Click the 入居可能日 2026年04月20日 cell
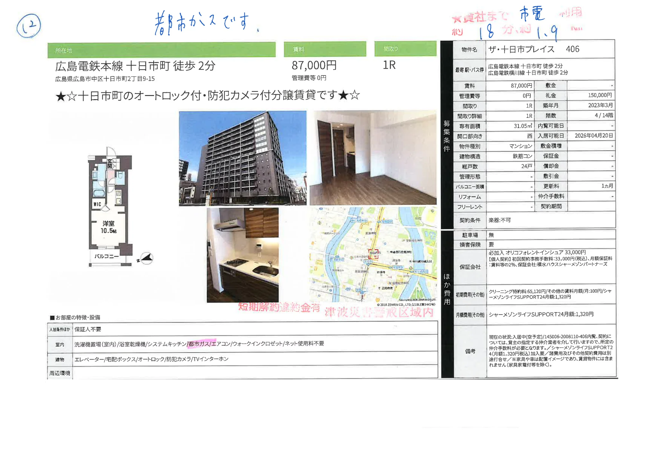Screen dimensions: 661x467 593,136
